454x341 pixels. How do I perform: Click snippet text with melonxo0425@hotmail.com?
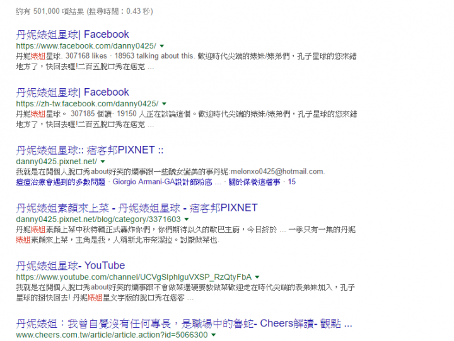point(170,172)
